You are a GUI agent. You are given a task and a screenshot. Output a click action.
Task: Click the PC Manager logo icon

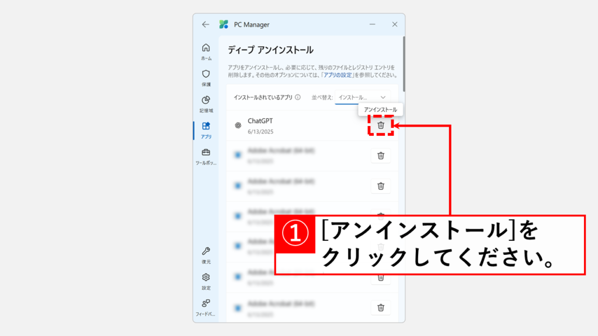pos(223,24)
